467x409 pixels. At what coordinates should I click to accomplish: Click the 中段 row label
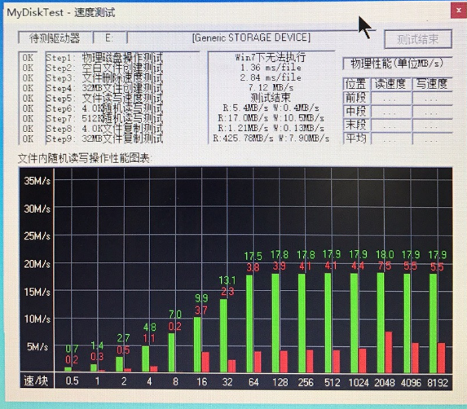coord(356,112)
